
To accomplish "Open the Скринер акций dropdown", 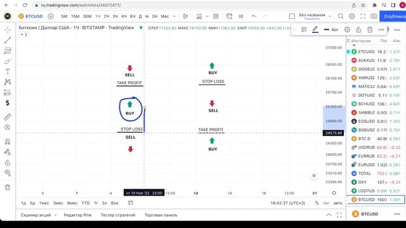I will pos(39,215).
